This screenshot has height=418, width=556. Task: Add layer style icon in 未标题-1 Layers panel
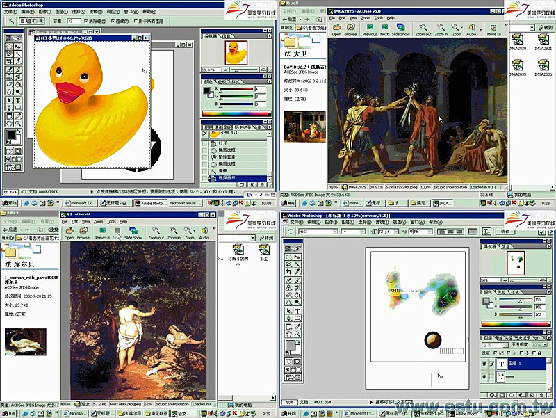(492, 395)
